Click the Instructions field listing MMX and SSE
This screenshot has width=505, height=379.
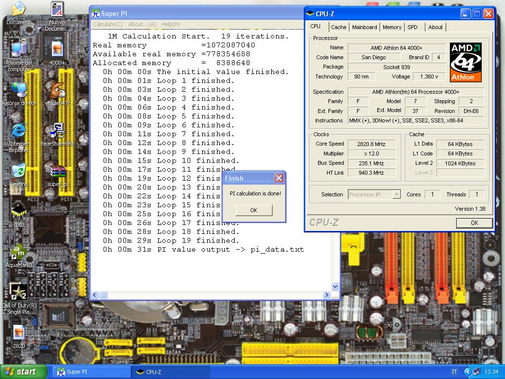[416, 120]
